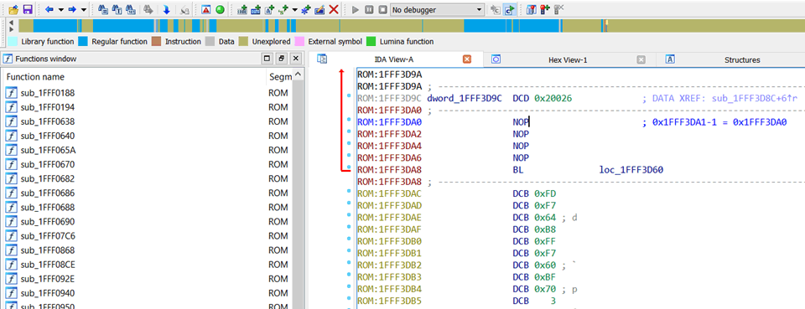Screen dimensions: 805x309
Task: Click the greyed search next binoculars icon
Action: (x=148, y=9)
